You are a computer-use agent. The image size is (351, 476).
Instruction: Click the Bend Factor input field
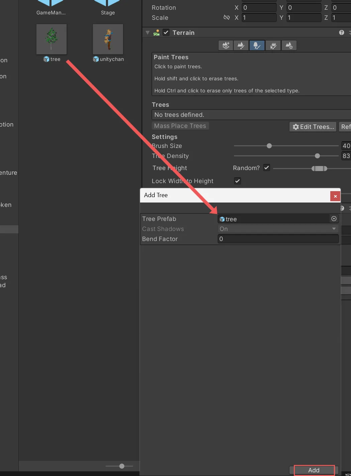point(278,239)
